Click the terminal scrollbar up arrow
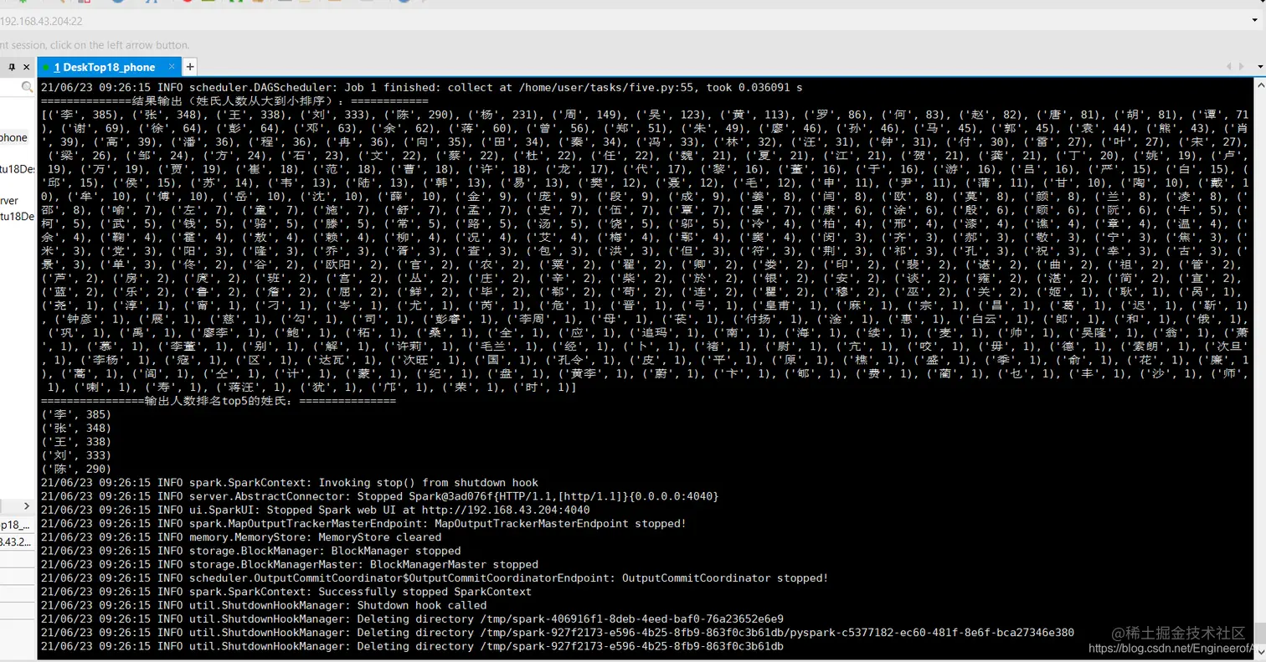Viewport: 1266px width, 662px height. coord(1259,84)
